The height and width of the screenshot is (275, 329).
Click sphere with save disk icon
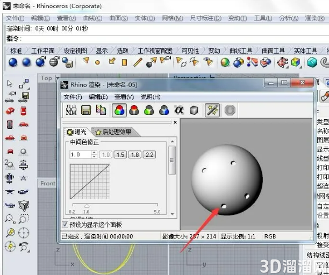[67, 62]
